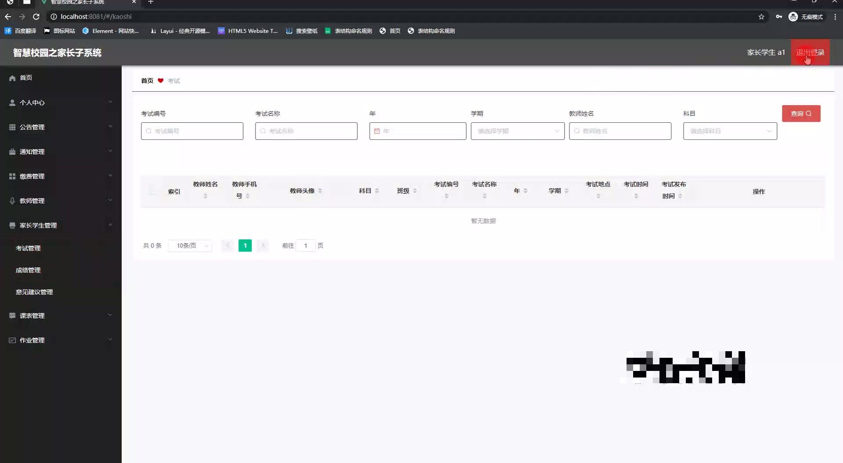Expand the 通知管理 sidebar menu
The width and height of the screenshot is (843, 463).
(x=61, y=151)
